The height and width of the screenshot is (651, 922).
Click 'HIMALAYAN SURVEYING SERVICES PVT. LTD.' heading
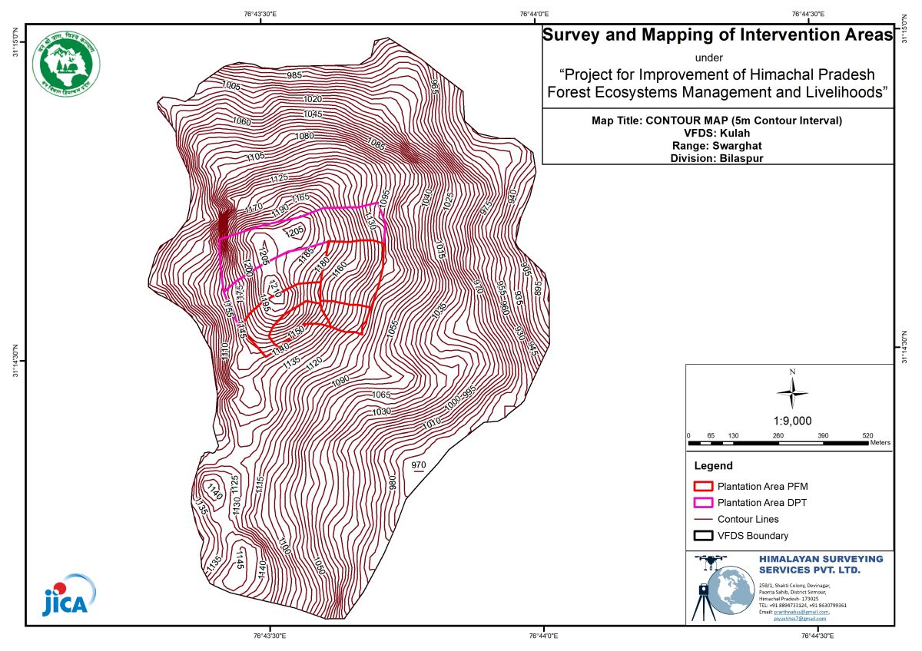[x=821, y=564]
